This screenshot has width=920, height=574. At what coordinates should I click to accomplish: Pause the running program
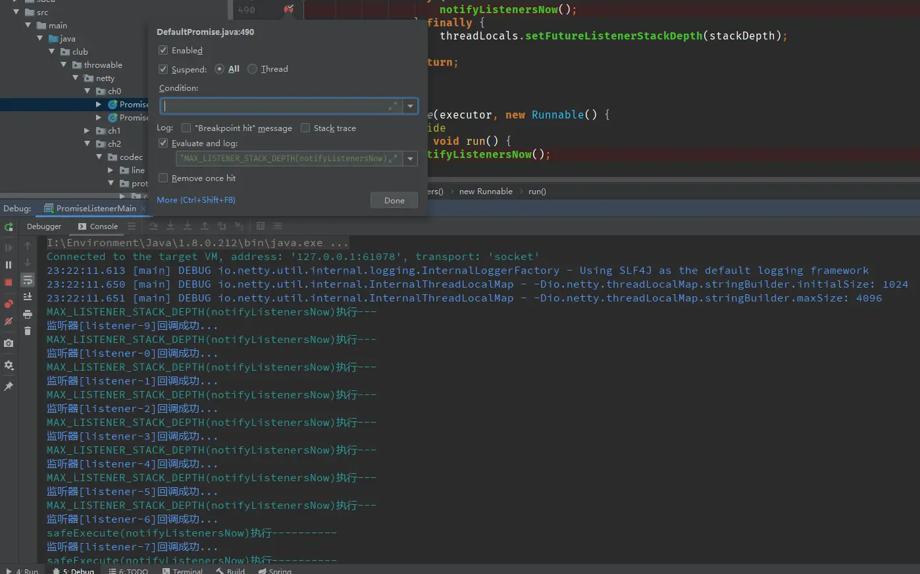pyautogui.click(x=9, y=265)
